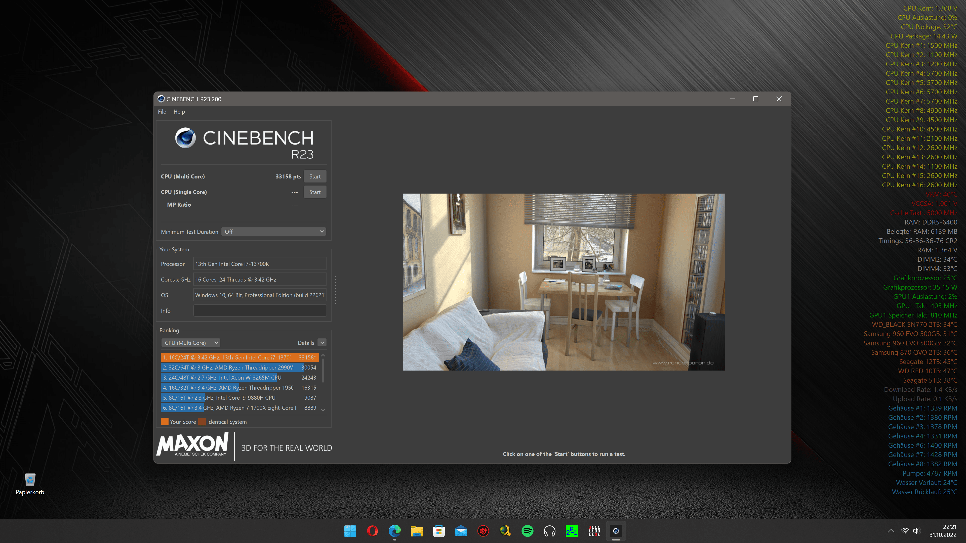
Task: Open the File menu
Action: [x=162, y=112]
